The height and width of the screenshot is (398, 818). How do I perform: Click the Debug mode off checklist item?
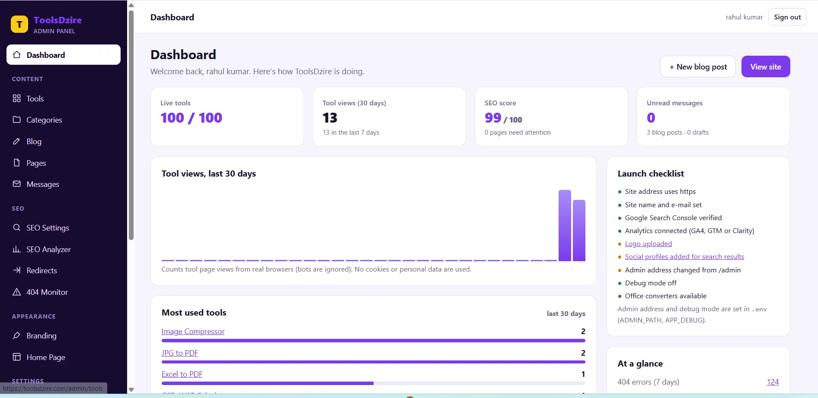point(651,283)
